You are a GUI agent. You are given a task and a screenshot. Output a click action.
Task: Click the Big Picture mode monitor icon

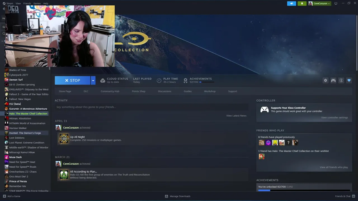pos(336,4)
